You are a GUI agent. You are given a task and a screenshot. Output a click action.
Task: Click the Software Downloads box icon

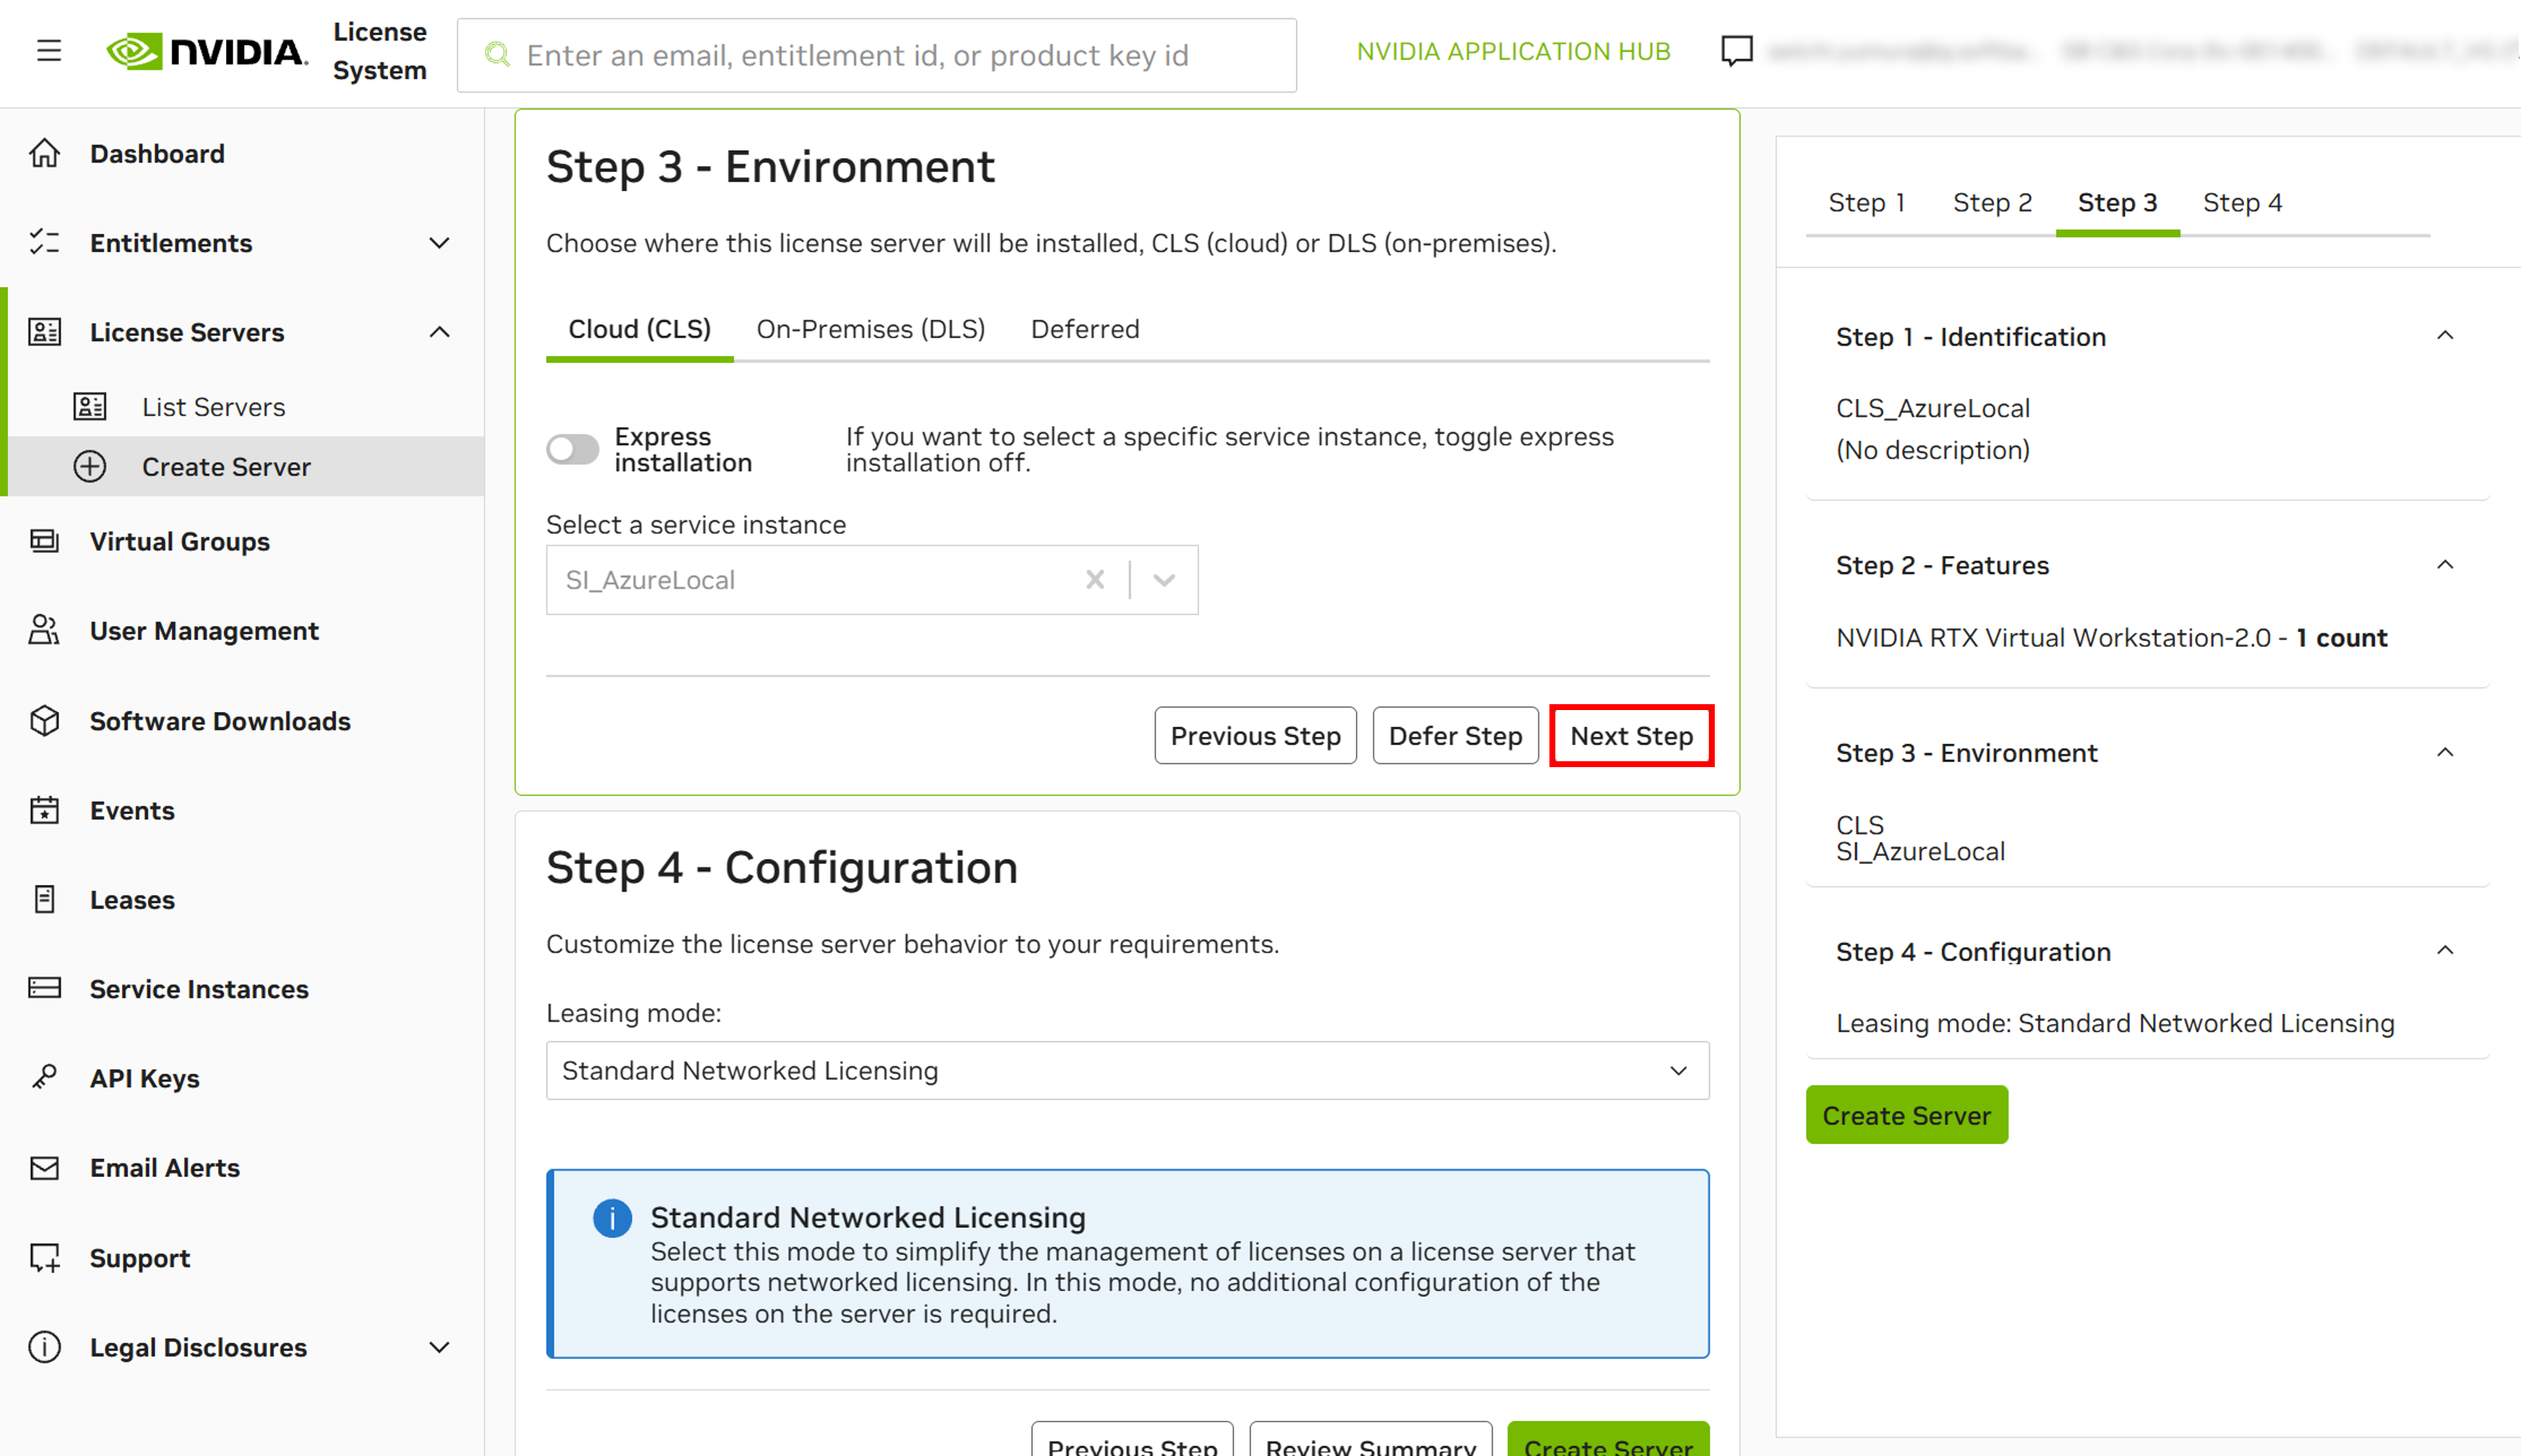45,721
